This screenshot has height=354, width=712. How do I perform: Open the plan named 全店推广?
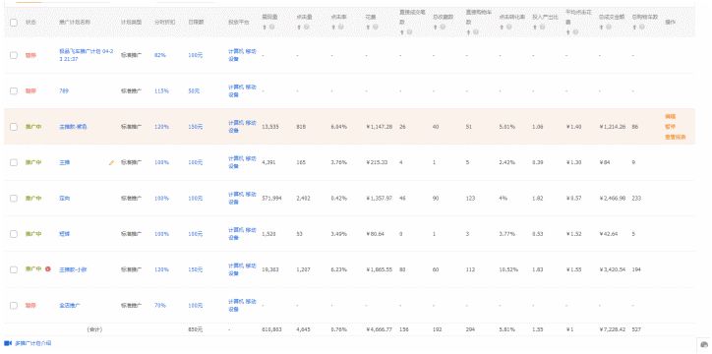[x=70, y=306]
